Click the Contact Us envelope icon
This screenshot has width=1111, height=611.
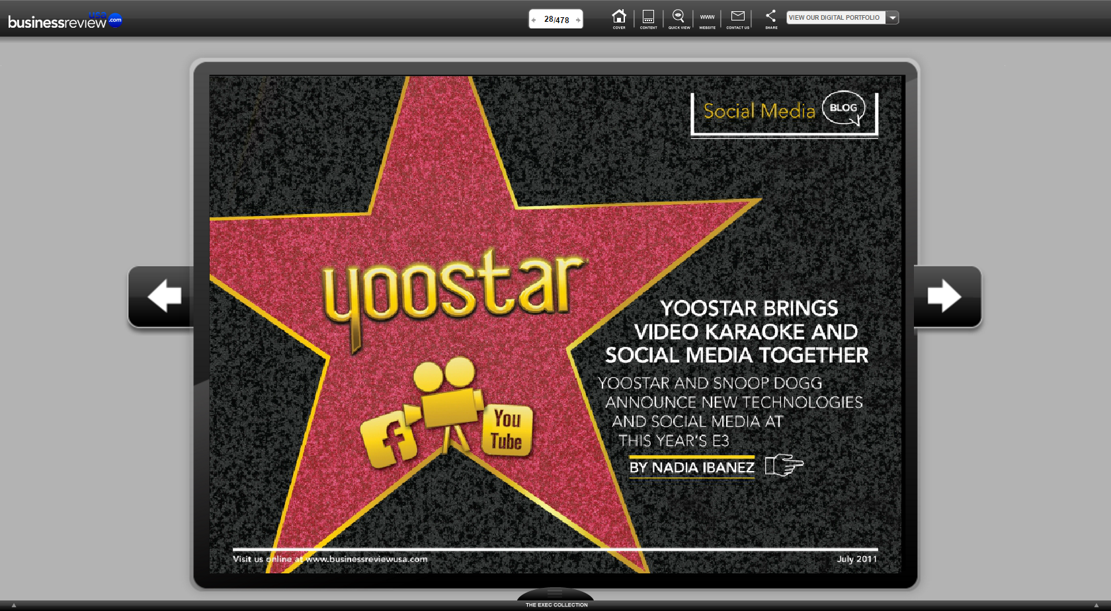pyautogui.click(x=738, y=18)
